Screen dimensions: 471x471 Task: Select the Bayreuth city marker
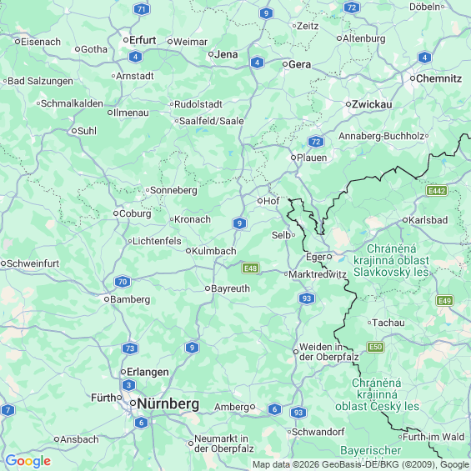pyautogui.click(x=208, y=288)
